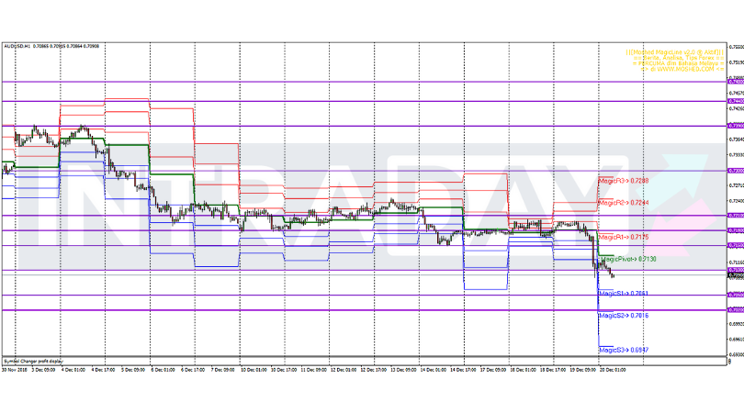This screenshot has width=744, height=413.
Task: Click the 4 Dec 01:00 time label
Action: [73, 370]
